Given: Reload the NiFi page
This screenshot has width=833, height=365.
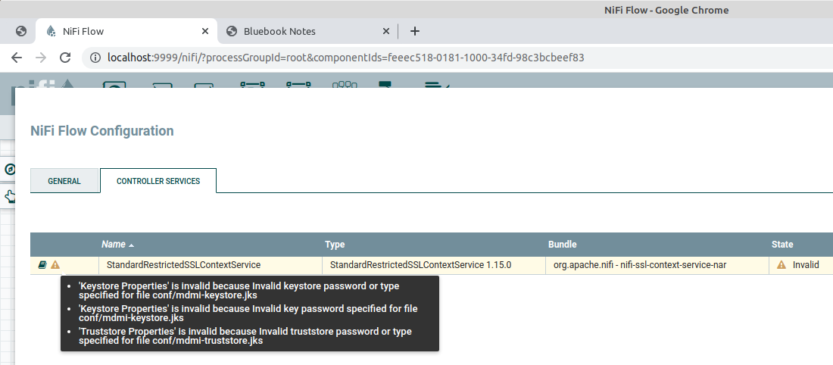Looking at the screenshot, I should click(x=65, y=58).
